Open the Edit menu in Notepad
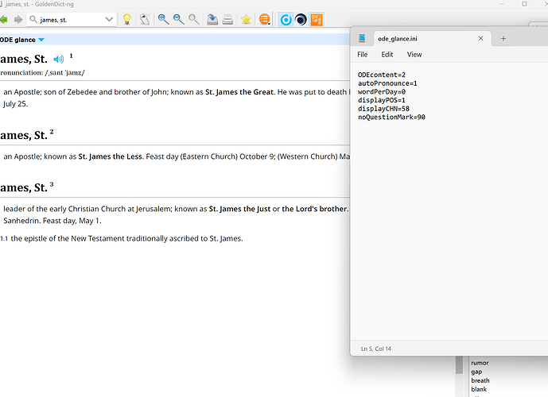 [x=387, y=55]
